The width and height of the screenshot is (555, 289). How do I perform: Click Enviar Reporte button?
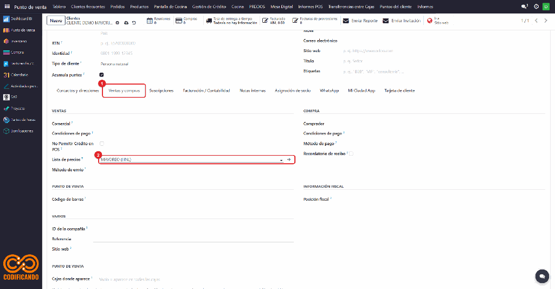(360, 21)
